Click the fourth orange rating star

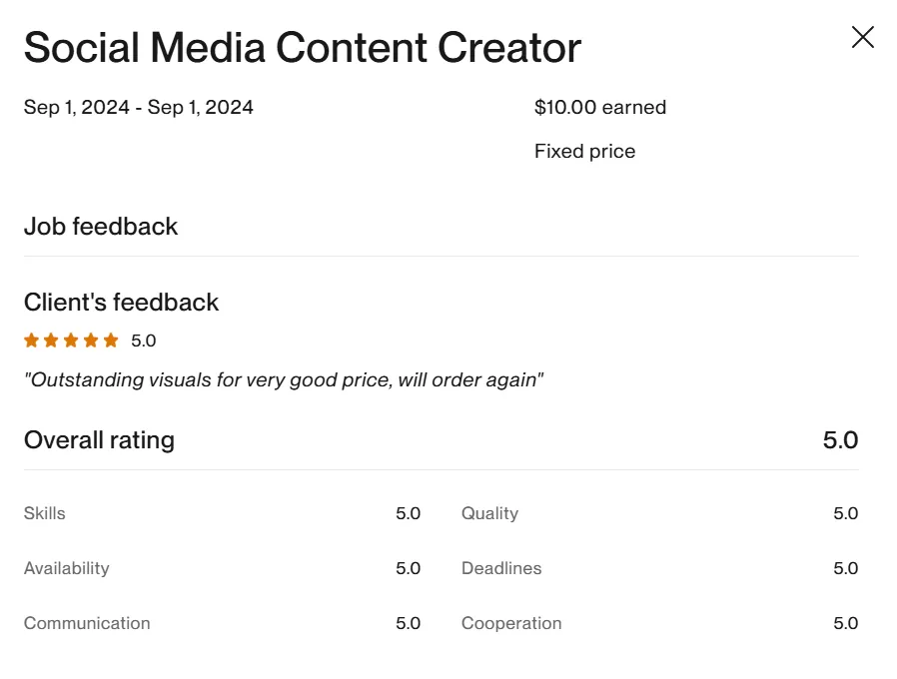point(91,340)
